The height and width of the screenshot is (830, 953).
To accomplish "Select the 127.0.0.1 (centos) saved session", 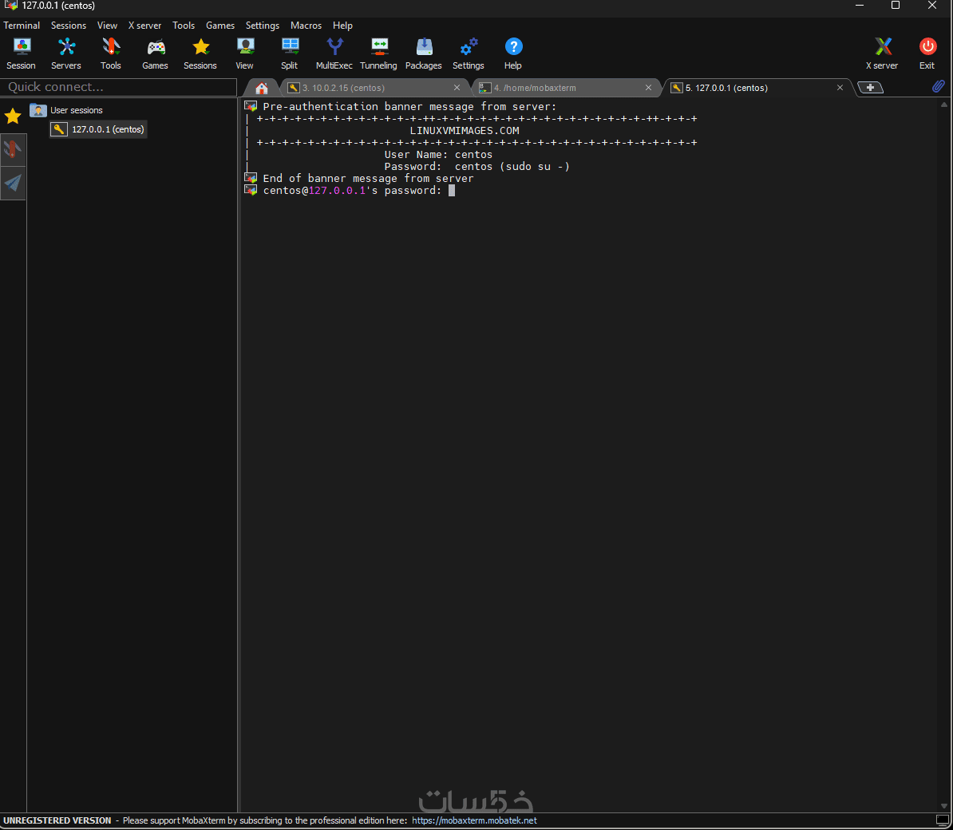I will 107,129.
